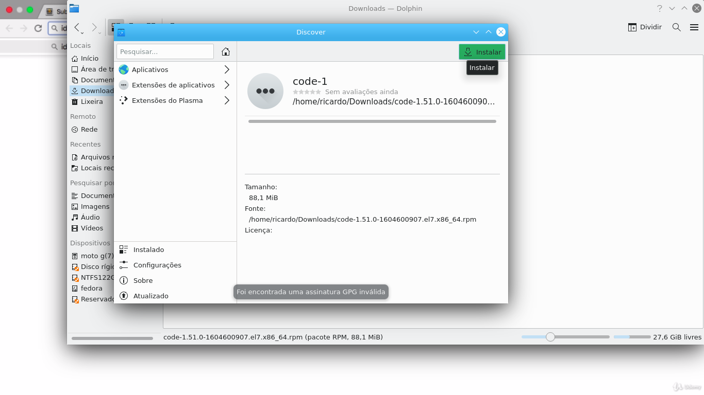Open the Instalado page in Discover
704x395 pixels.
[x=175, y=249]
